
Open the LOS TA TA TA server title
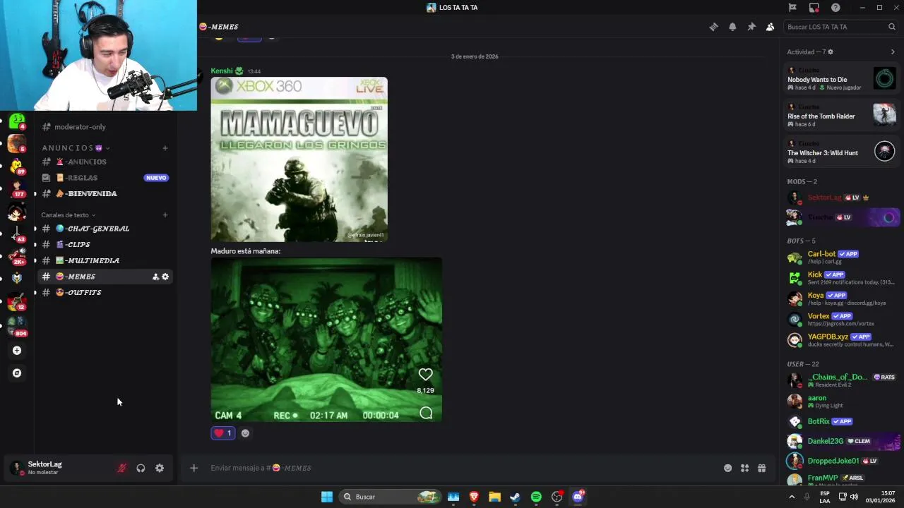pyautogui.click(x=452, y=8)
